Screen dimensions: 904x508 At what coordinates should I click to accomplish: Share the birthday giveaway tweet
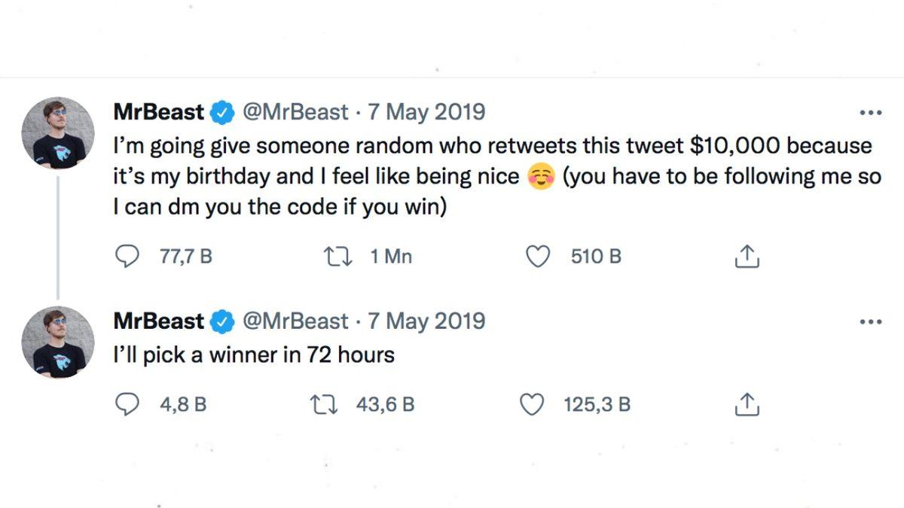747,257
